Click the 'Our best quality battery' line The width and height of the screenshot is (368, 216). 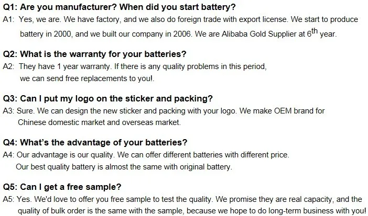(x=124, y=166)
